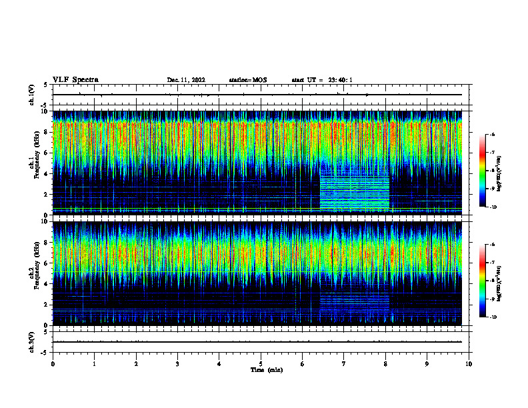Click the "ch.1(V)" waveform axis label

pyautogui.click(x=31, y=95)
